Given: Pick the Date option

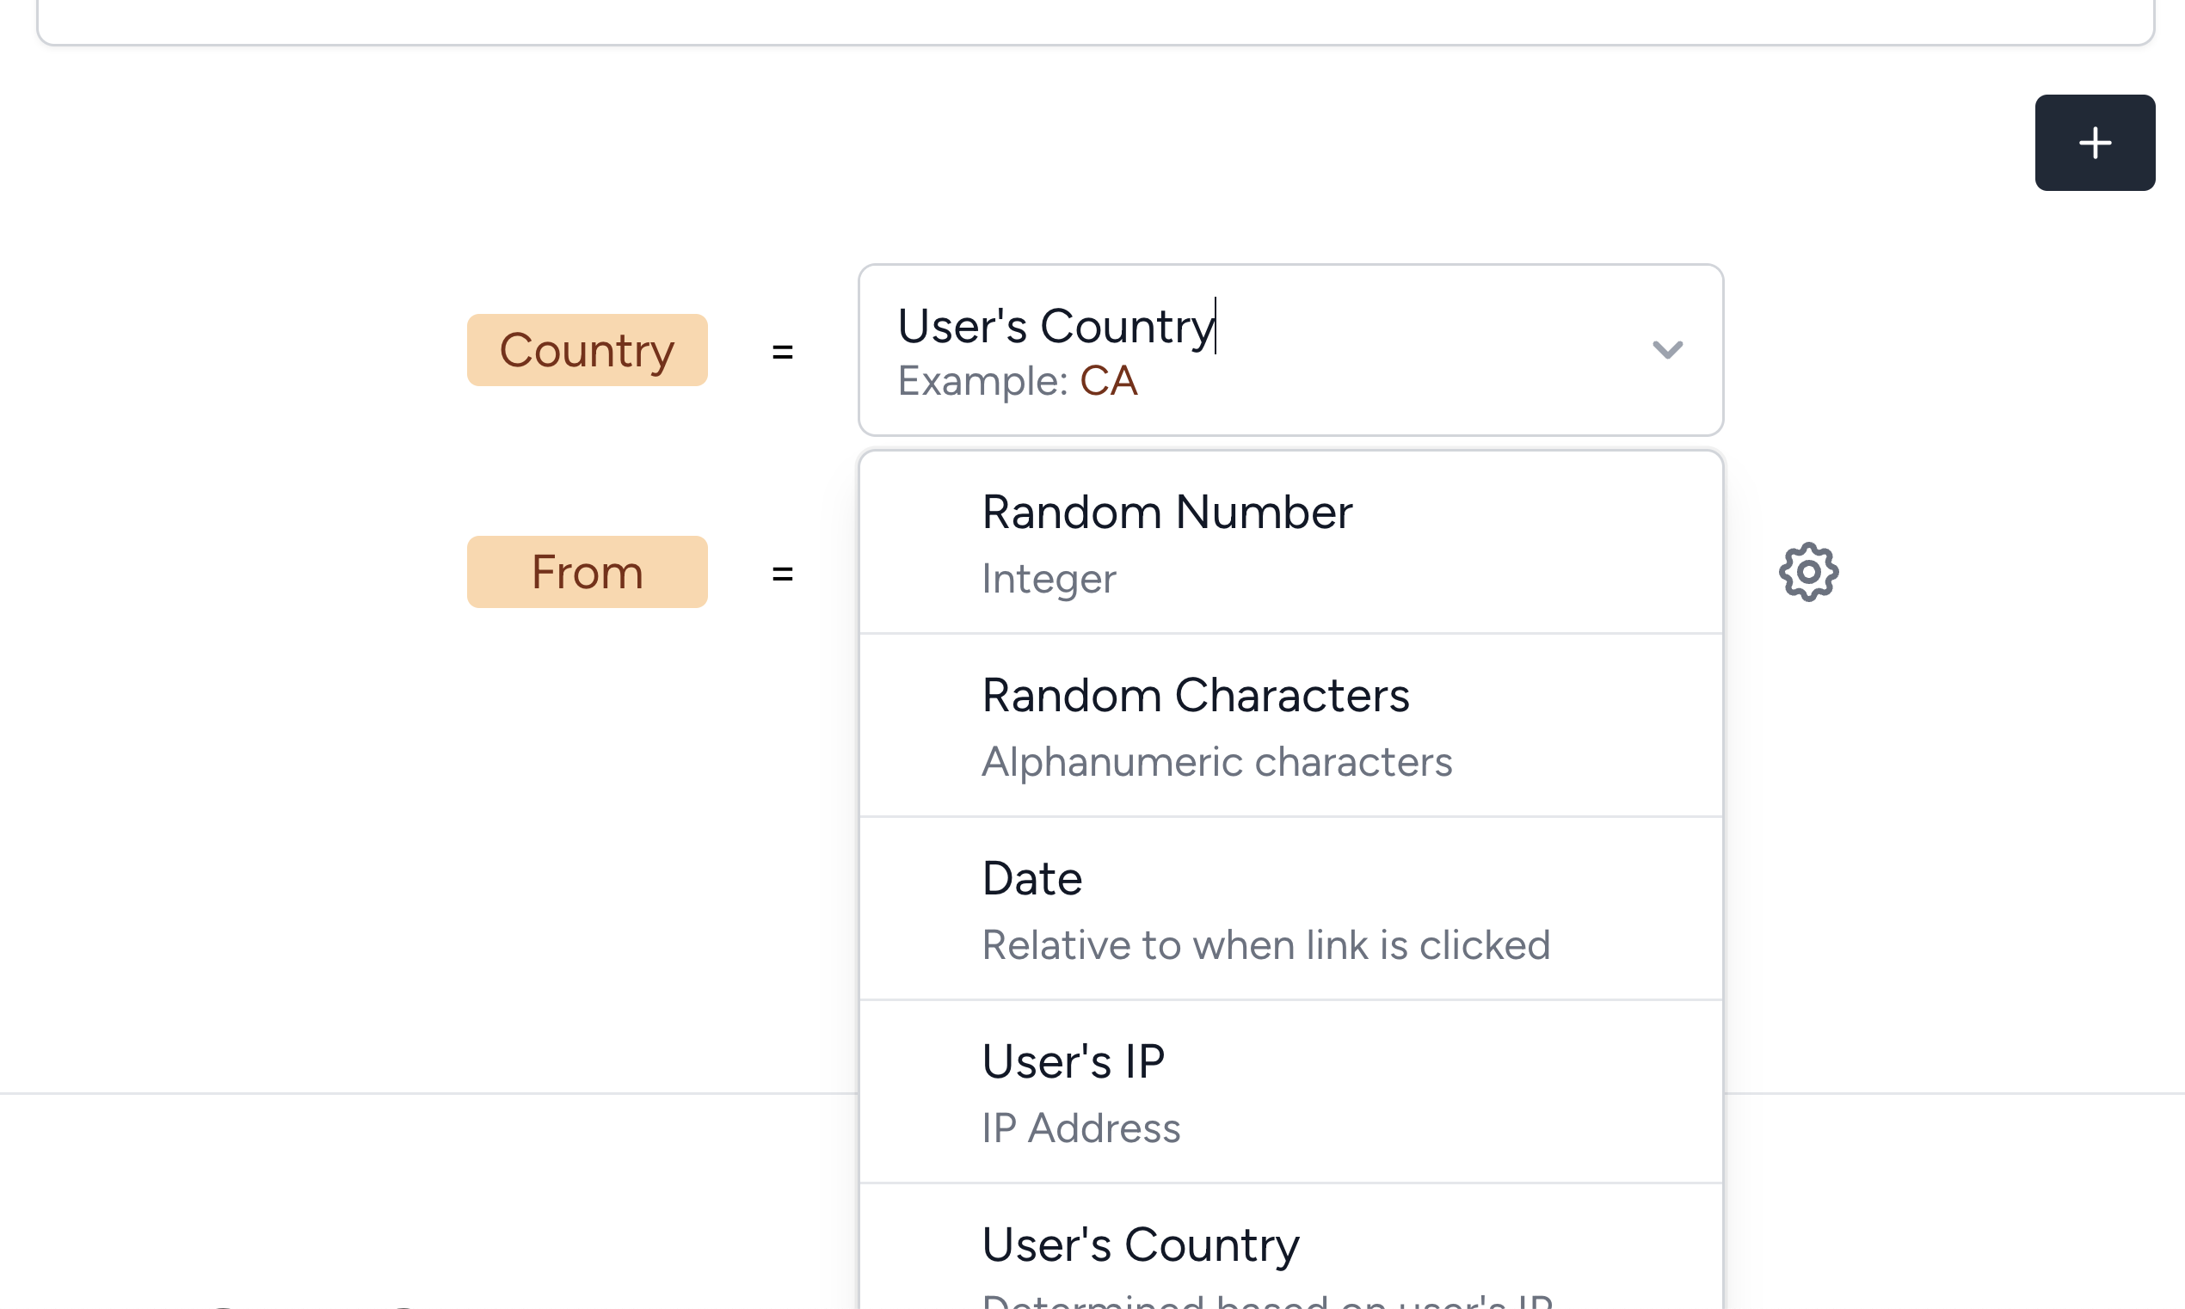Looking at the screenshot, I should (1290, 909).
